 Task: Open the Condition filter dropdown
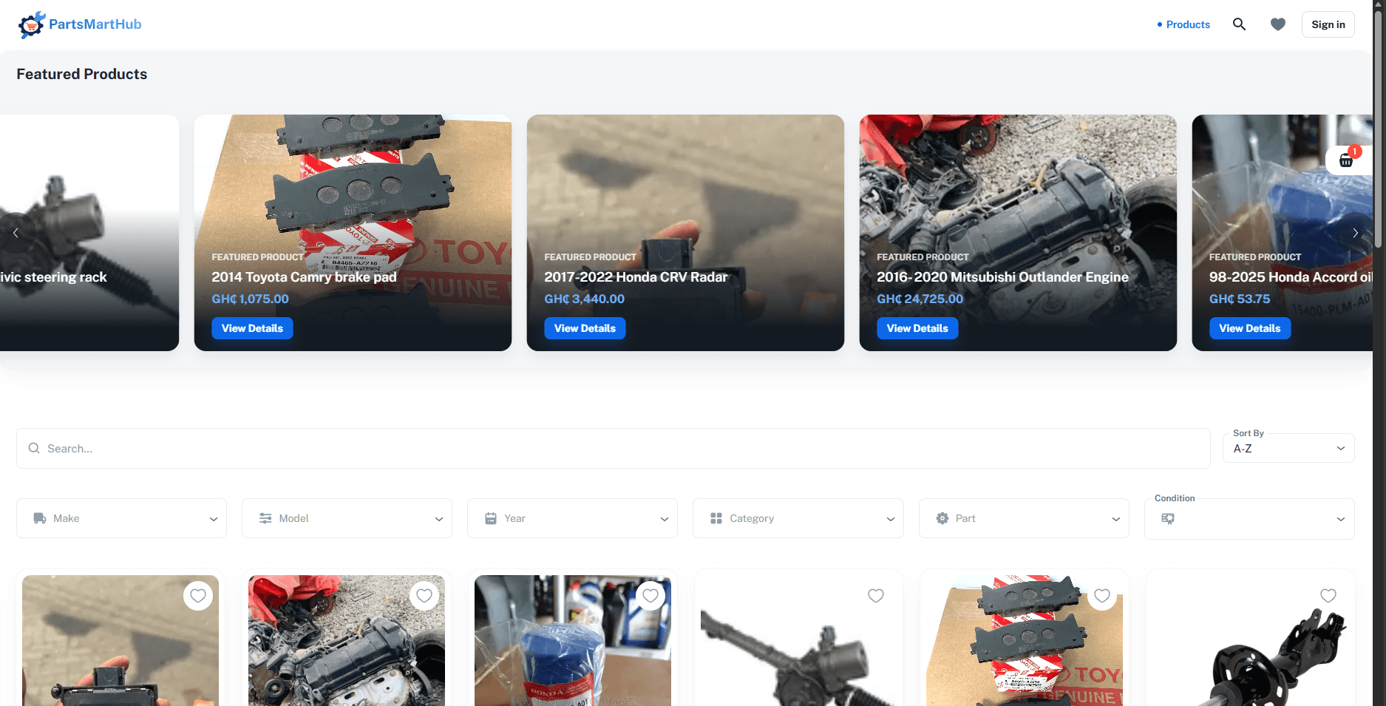click(1249, 518)
